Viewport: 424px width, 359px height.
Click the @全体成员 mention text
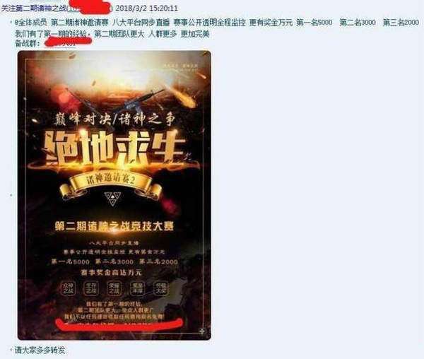31,23
